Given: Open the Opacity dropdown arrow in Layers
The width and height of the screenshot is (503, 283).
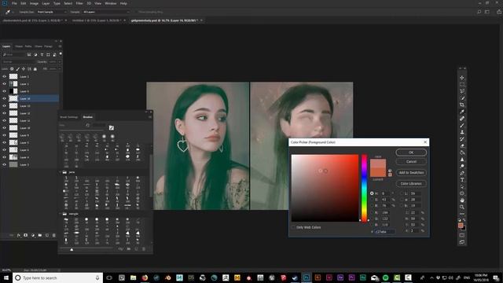Looking at the screenshot, I should [x=60, y=61].
